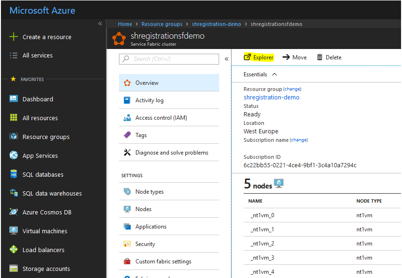This screenshot has height=278, width=402.
Task: Click the Resource groups cube icon
Action: click(14, 136)
